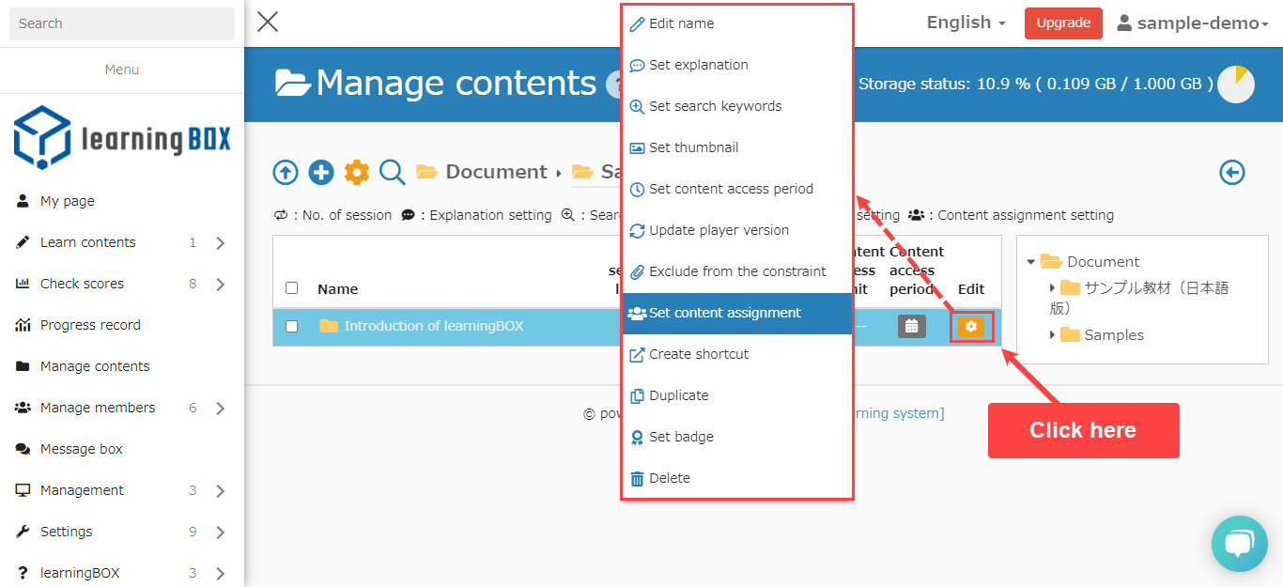Click the magnifier search icon in toolbar

pos(393,173)
